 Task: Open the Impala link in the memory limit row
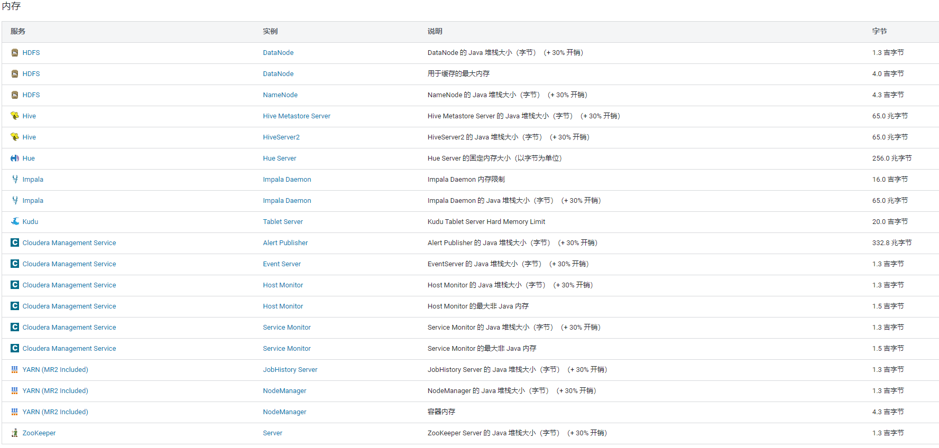coord(33,180)
